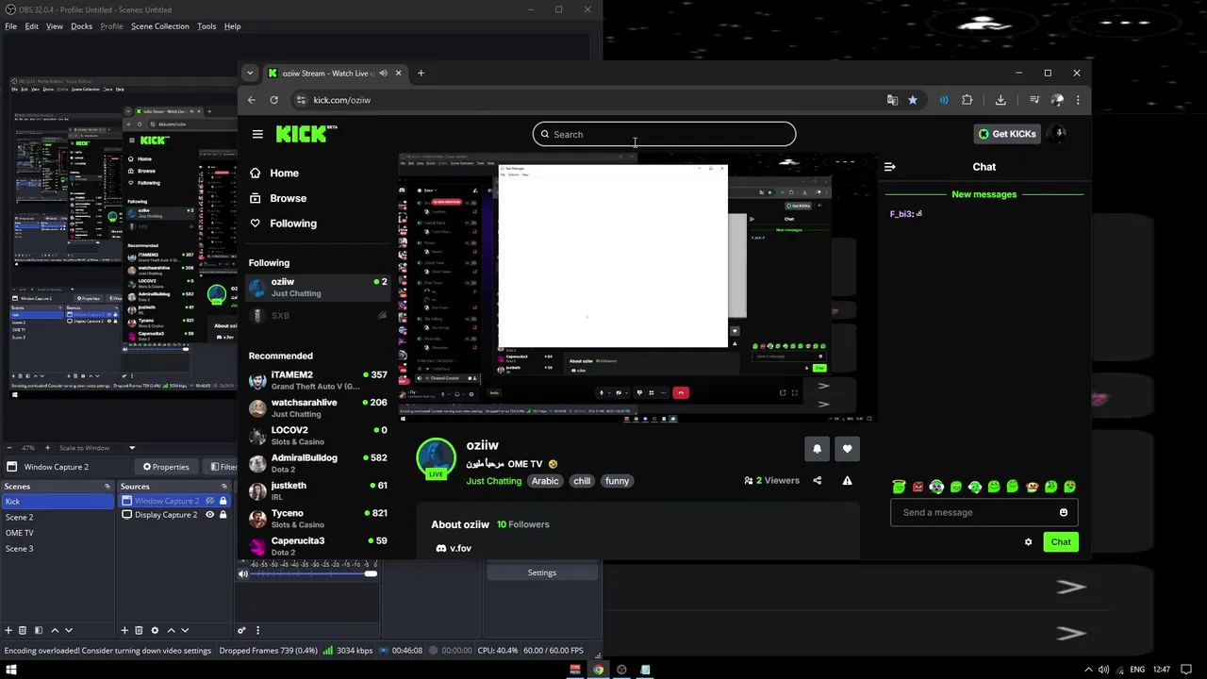The height and width of the screenshot is (679, 1207).
Task: Open Chrome downloads icon
Action: [1000, 100]
